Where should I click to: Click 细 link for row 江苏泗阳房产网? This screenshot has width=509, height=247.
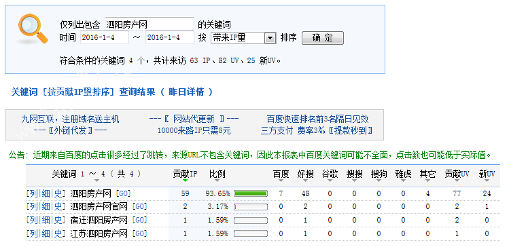(x=46, y=233)
